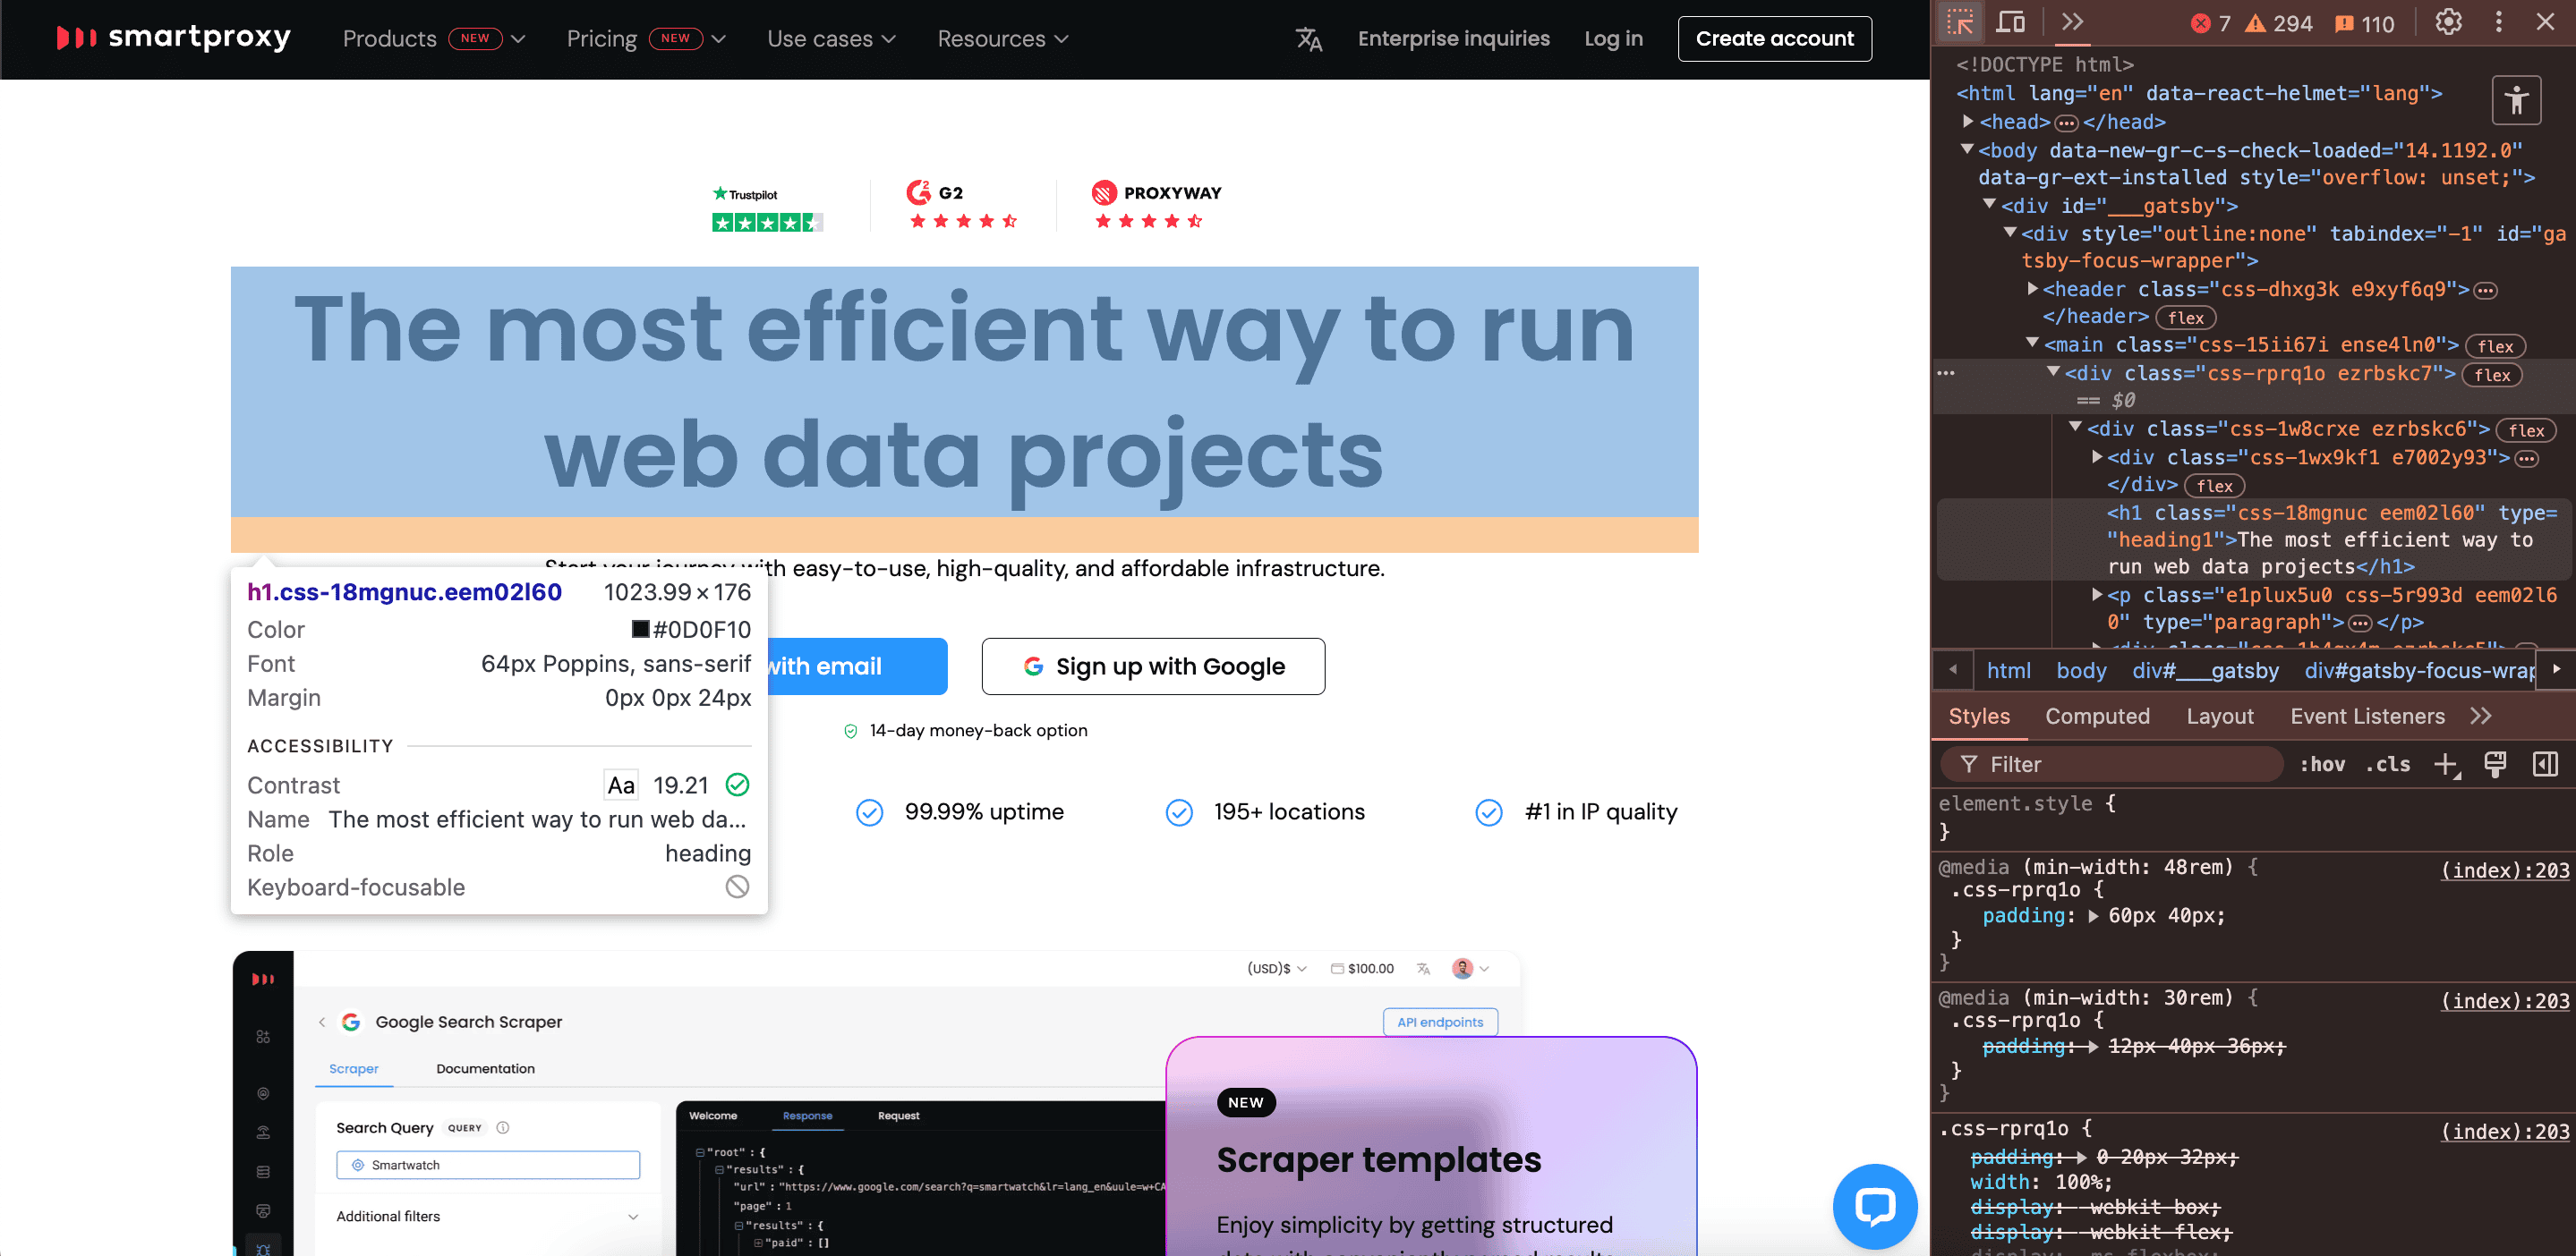Open the DevTools three-dot customize menu
The height and width of the screenshot is (1256, 2576).
(x=2498, y=22)
